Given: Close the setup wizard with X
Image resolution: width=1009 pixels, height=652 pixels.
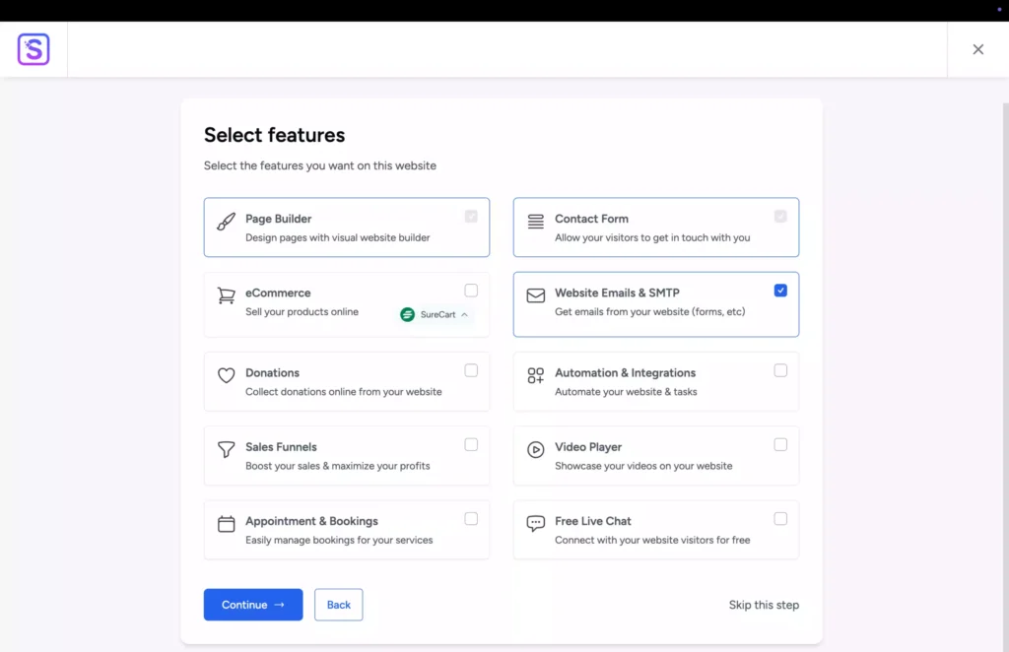Looking at the screenshot, I should 978,49.
